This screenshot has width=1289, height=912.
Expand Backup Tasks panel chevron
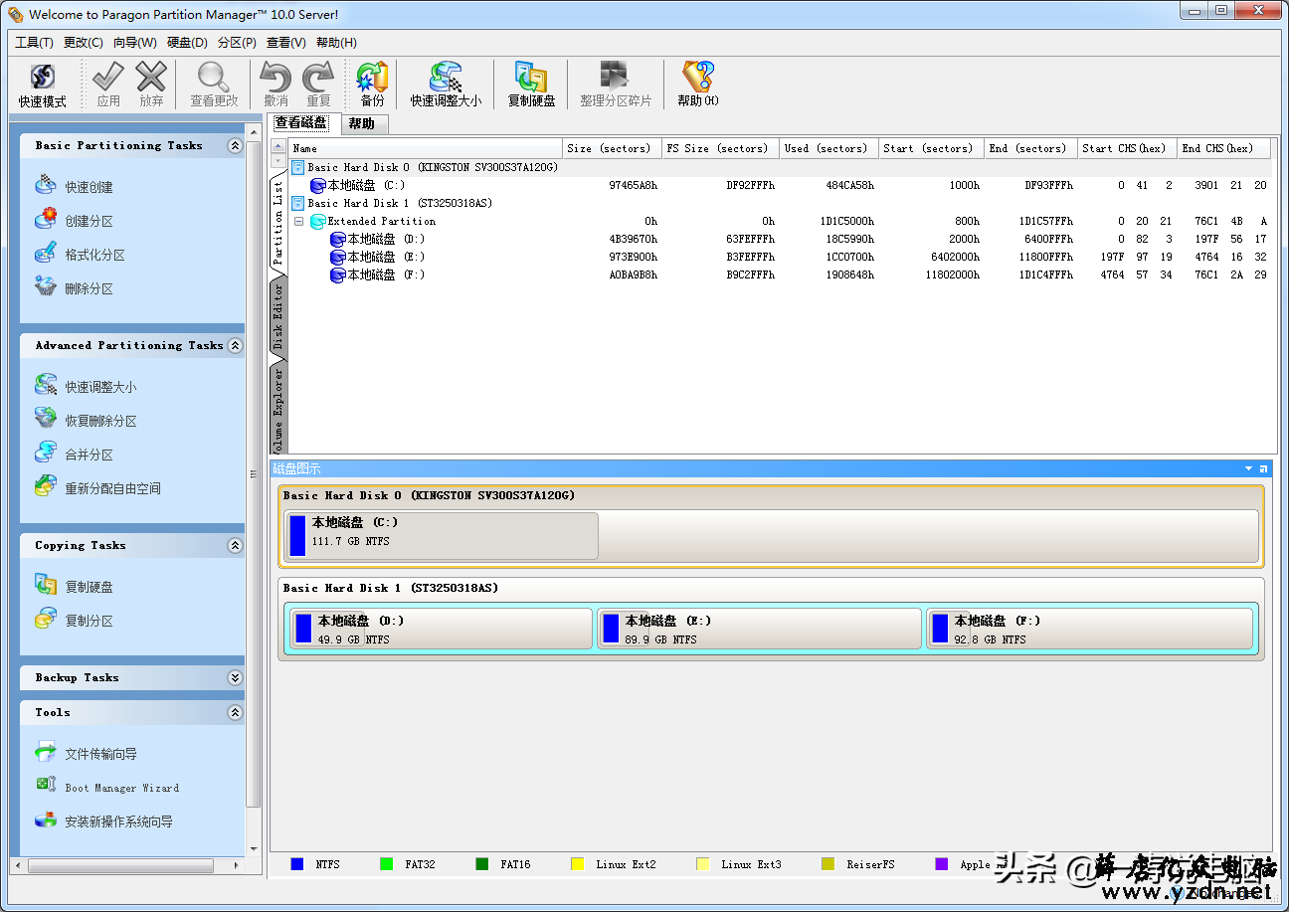tap(235, 678)
